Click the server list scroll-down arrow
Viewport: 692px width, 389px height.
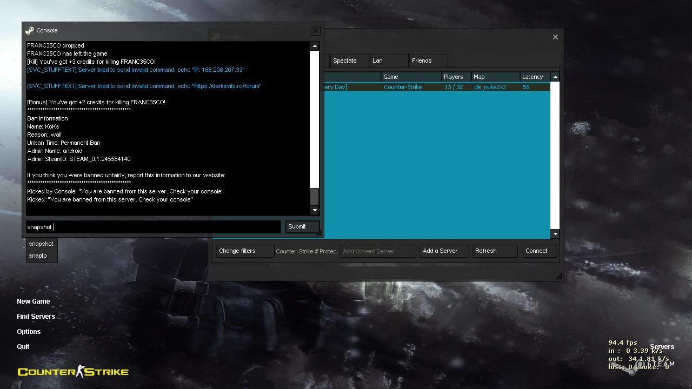click(555, 234)
